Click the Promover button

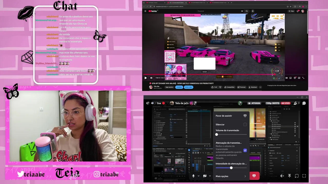click(242, 87)
